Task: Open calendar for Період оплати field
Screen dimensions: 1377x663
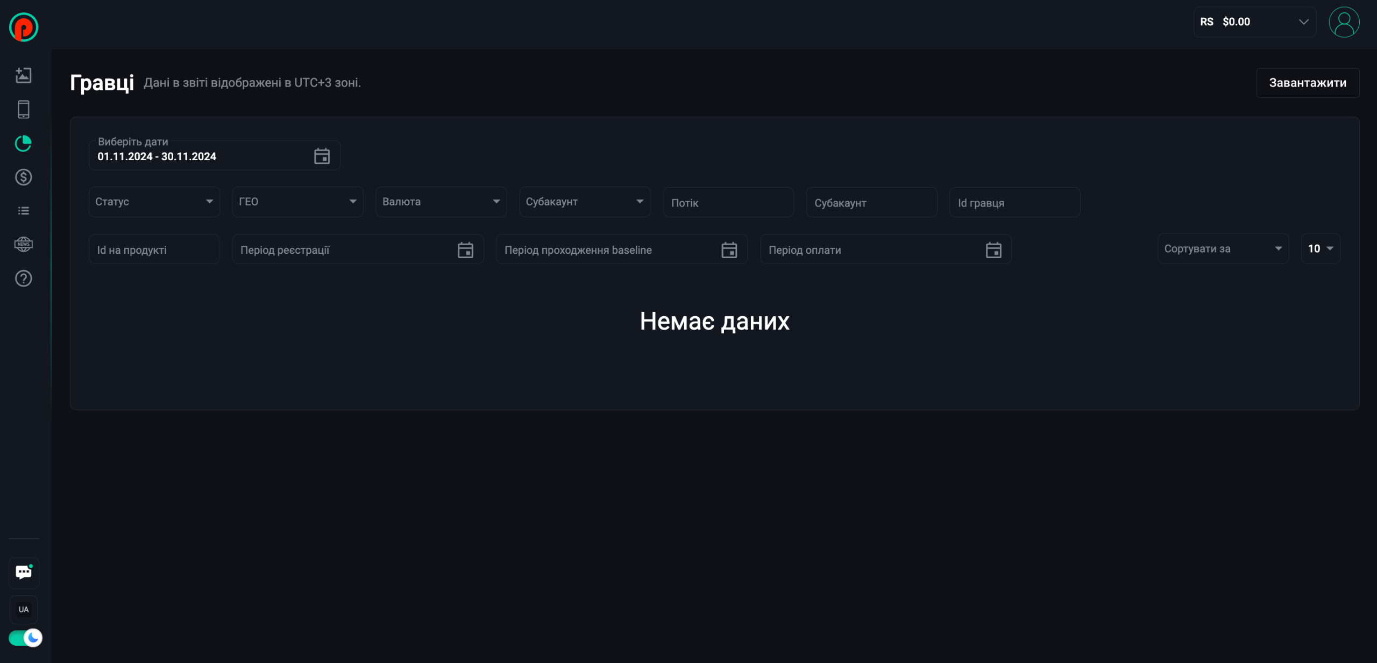Action: 993,250
